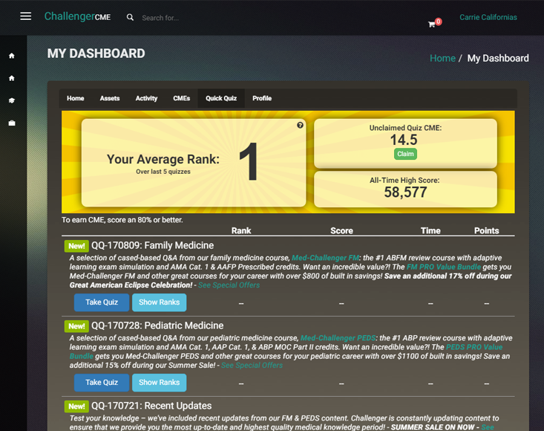Image resolution: width=544 pixels, height=431 pixels.
Task: Click the New! badge on Family Medicine
Action: point(76,246)
